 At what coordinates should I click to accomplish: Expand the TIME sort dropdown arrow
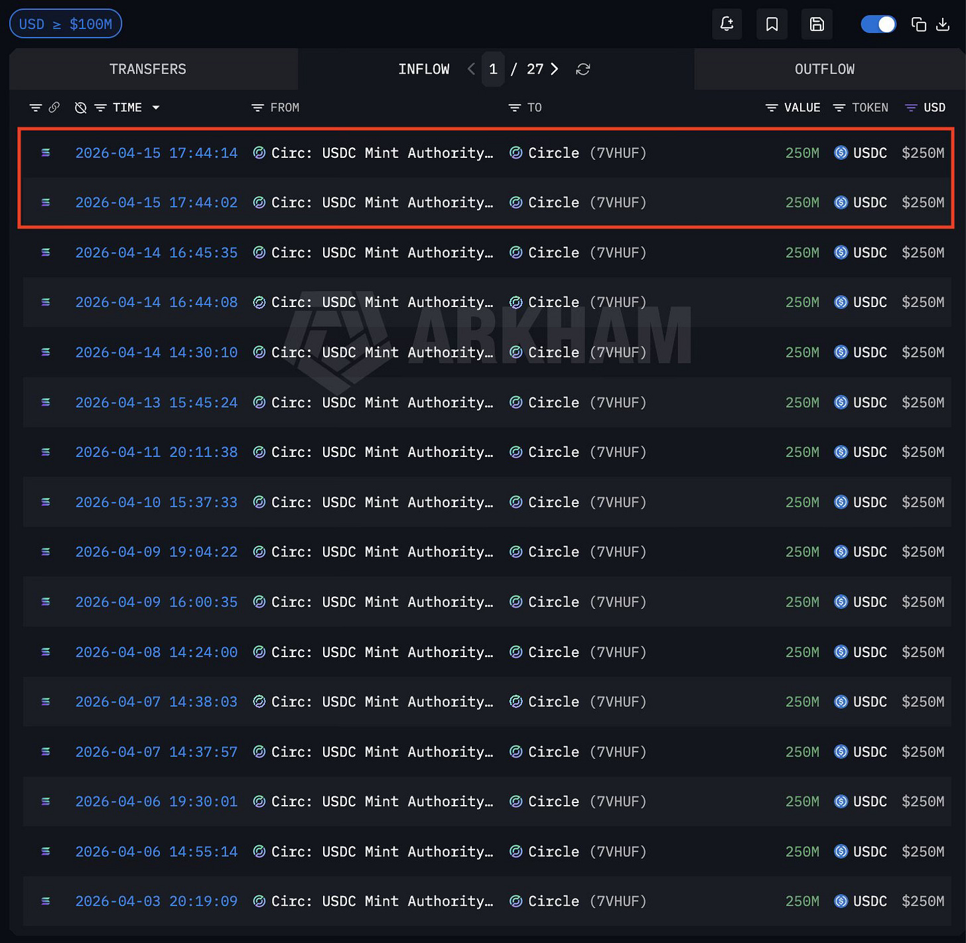[x=156, y=107]
